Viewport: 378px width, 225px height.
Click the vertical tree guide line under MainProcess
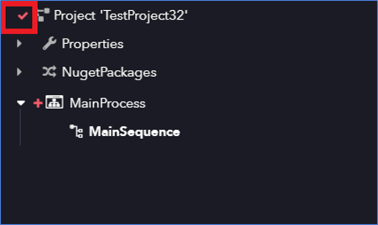20,127
